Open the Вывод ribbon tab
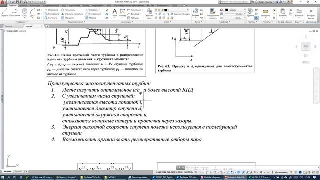 pyautogui.click(x=86, y=5)
